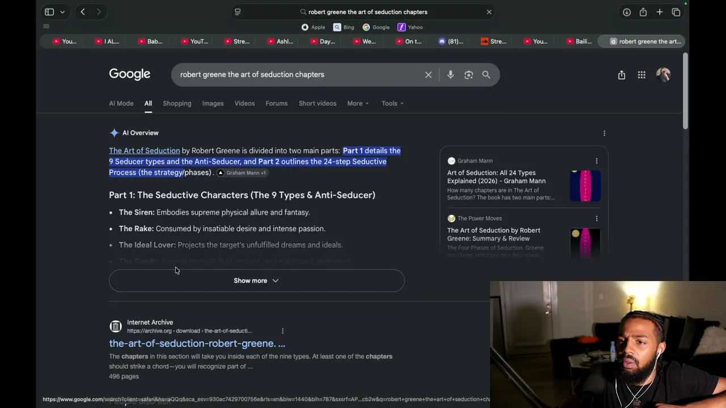Open 'the-art-of-seduction-robert-greene' result link

click(197, 343)
